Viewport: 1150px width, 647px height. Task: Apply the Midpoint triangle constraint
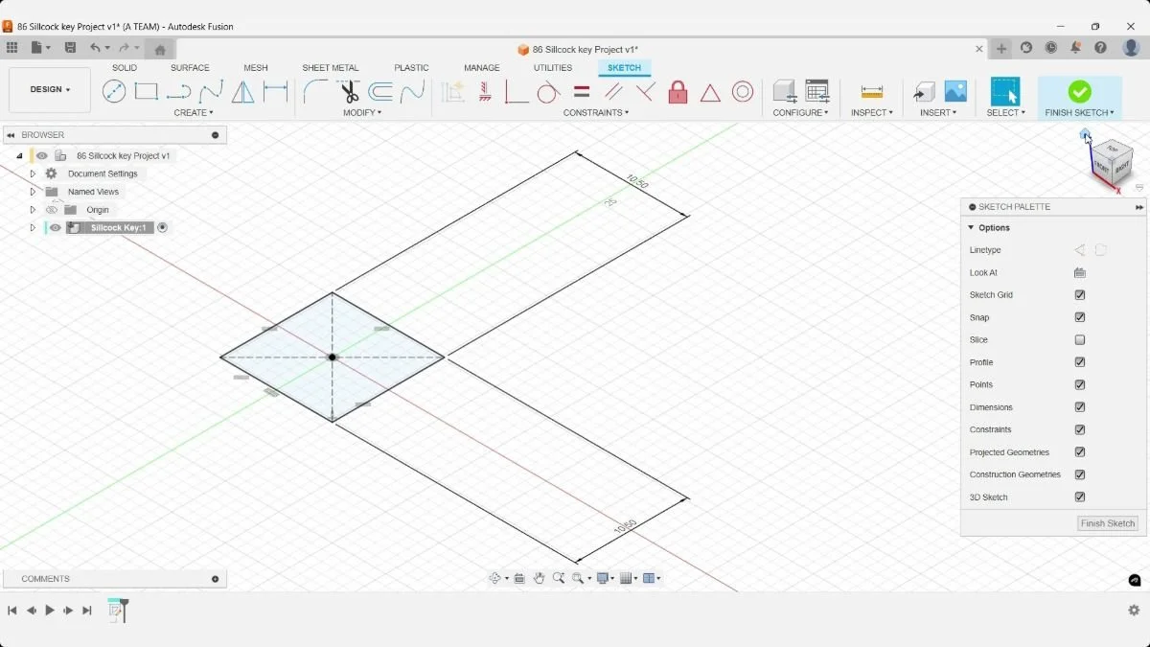point(710,93)
